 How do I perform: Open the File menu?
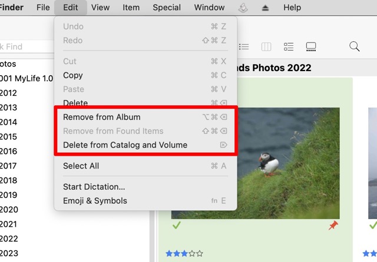43,8
